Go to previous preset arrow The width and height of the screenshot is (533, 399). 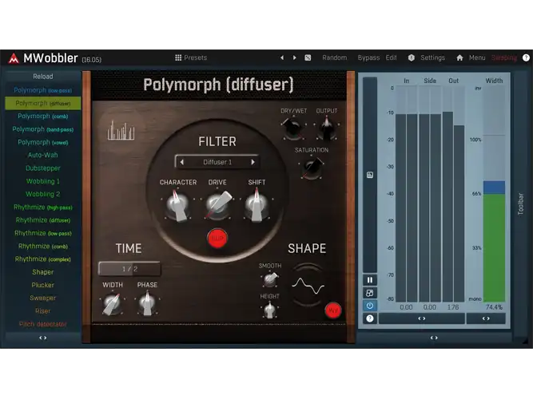(282, 57)
